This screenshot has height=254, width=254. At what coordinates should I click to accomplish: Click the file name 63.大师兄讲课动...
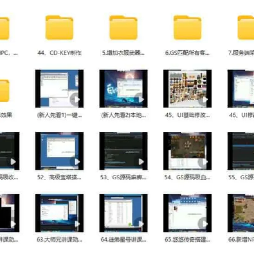[x=59, y=240]
